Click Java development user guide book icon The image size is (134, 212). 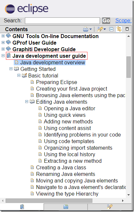[9, 55]
